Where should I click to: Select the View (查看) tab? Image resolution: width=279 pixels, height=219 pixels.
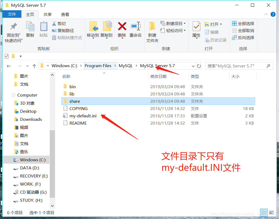65,15
